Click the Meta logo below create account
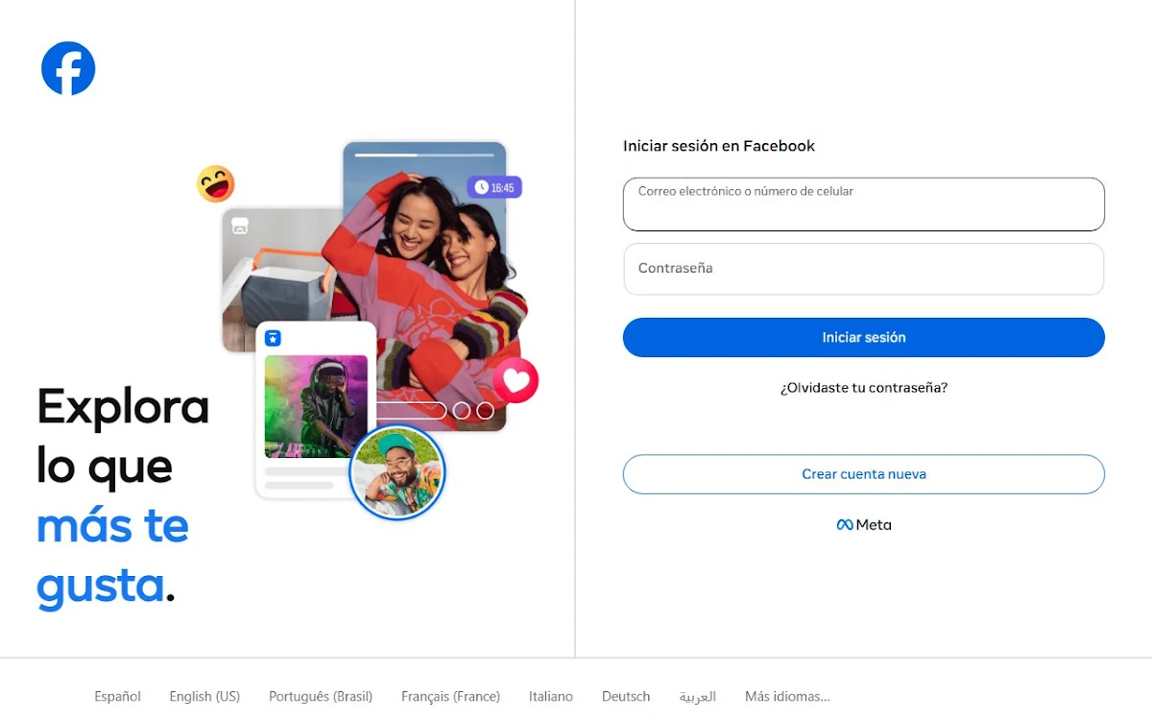The height and width of the screenshot is (720, 1152). click(864, 525)
